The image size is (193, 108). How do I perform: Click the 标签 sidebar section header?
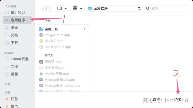[x=7, y=93]
